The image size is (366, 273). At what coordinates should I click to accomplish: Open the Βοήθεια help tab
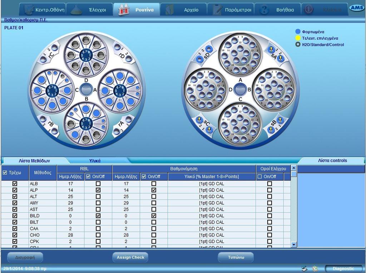[x=277, y=10]
